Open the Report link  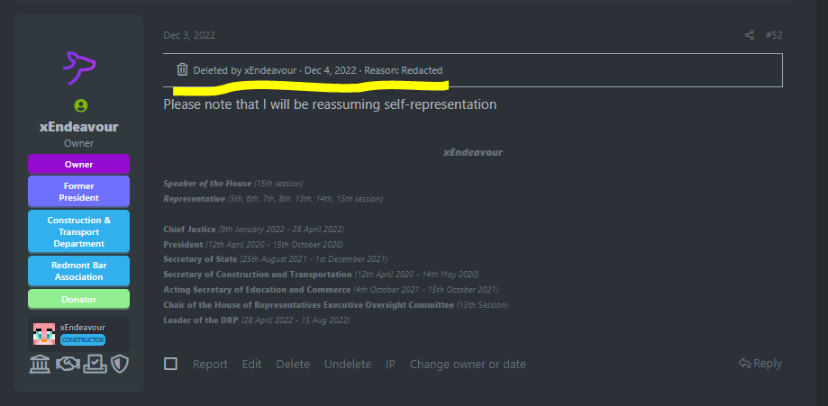210,365
